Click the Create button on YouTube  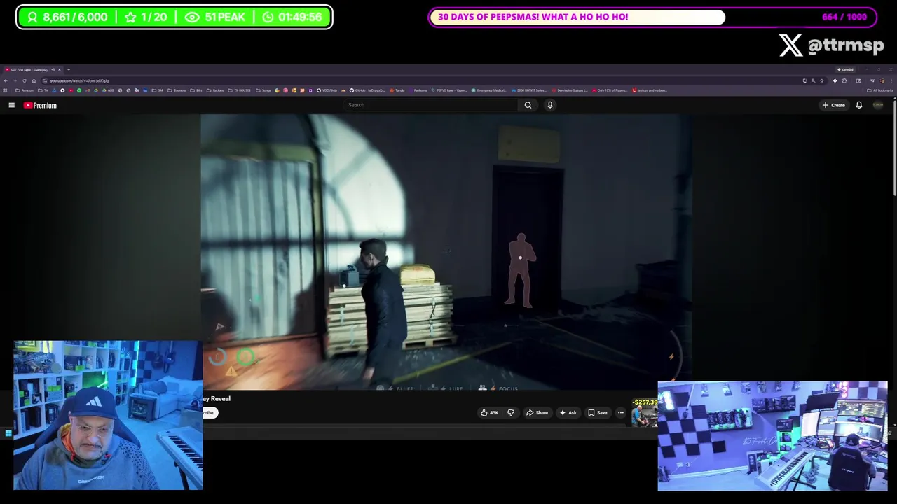(834, 105)
